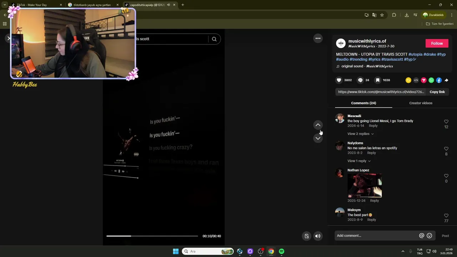Viewport: 457px width, 257px height.
Task: Follow musicwithlyrics.of
Action: 437,43
